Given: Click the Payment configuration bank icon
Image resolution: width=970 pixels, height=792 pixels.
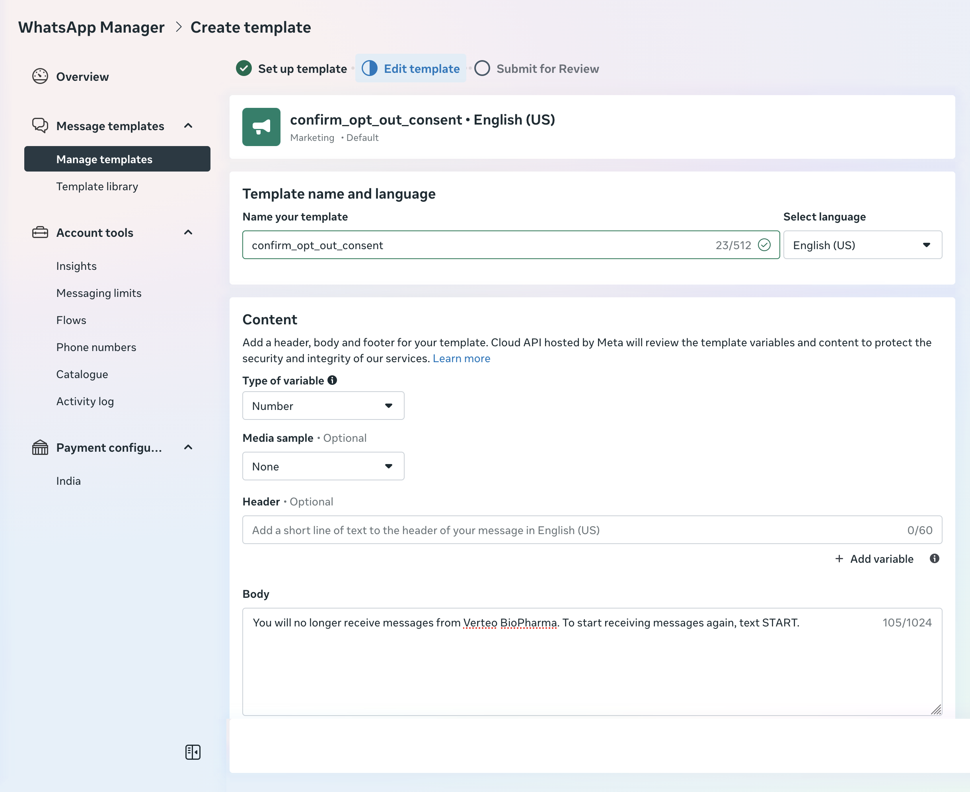Looking at the screenshot, I should click(x=40, y=448).
